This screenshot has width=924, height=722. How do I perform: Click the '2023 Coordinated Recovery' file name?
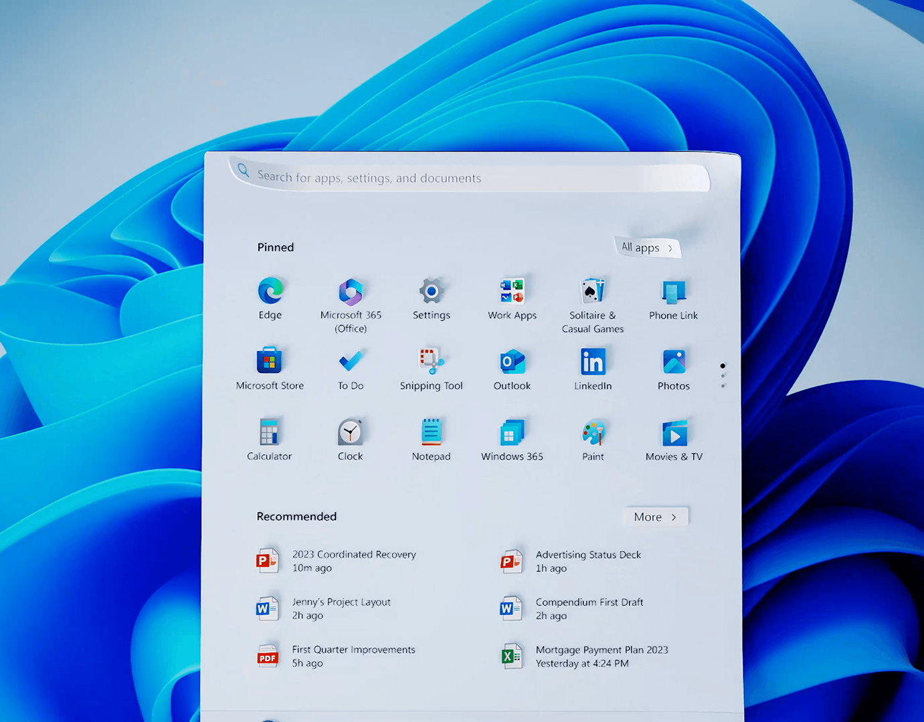(x=354, y=554)
